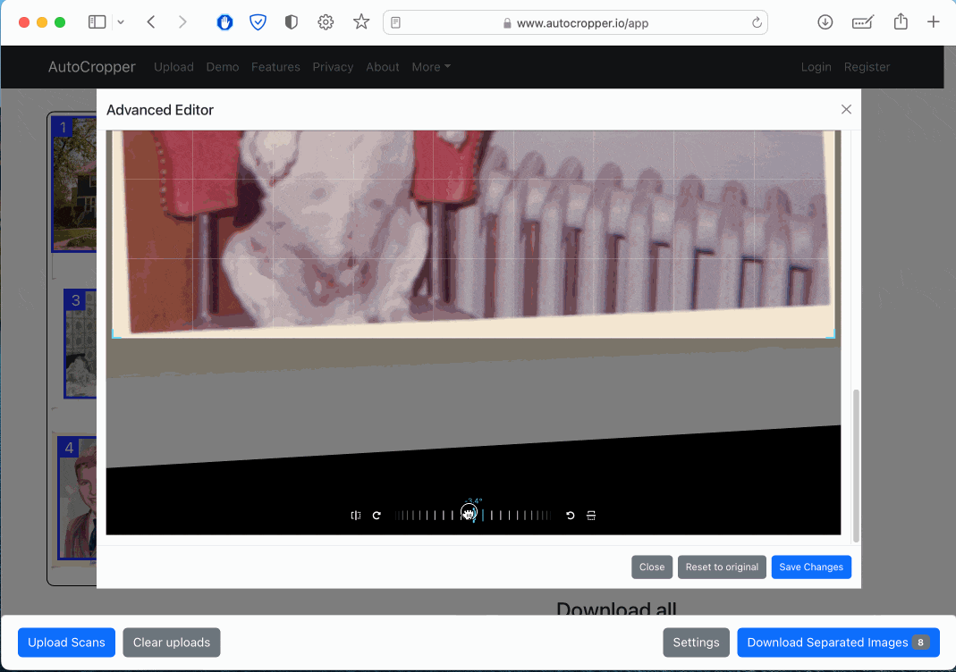The height and width of the screenshot is (672, 956).
Task: Click the reset rotation undo icon
Action: 570,515
